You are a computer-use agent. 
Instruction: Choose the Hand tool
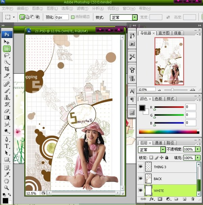click(7, 181)
